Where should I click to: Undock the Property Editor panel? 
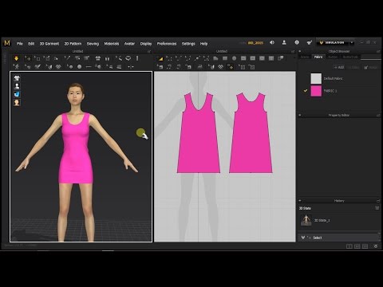(378, 116)
